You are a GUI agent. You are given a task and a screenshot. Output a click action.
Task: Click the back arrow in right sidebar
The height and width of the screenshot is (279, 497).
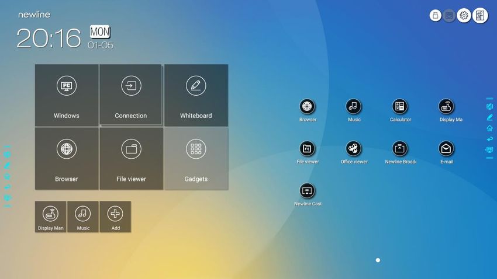(490, 139)
